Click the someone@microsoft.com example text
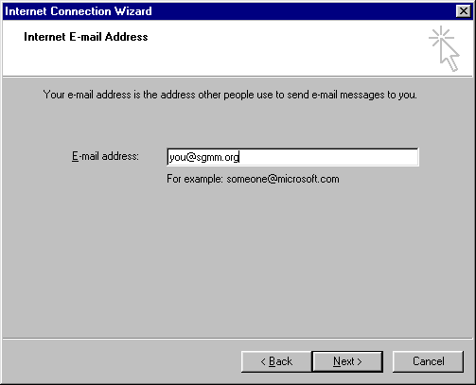 [x=283, y=179]
